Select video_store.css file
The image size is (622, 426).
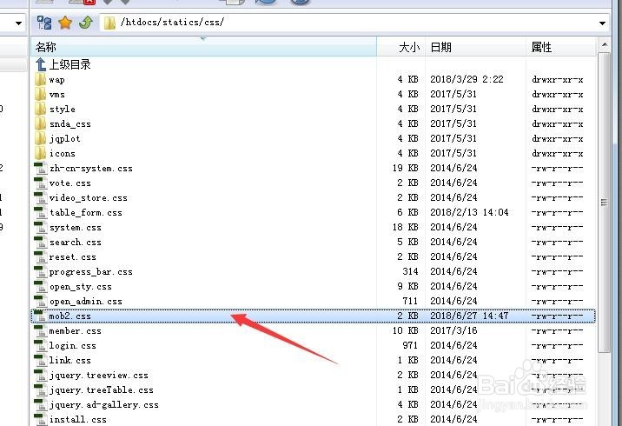82,197
